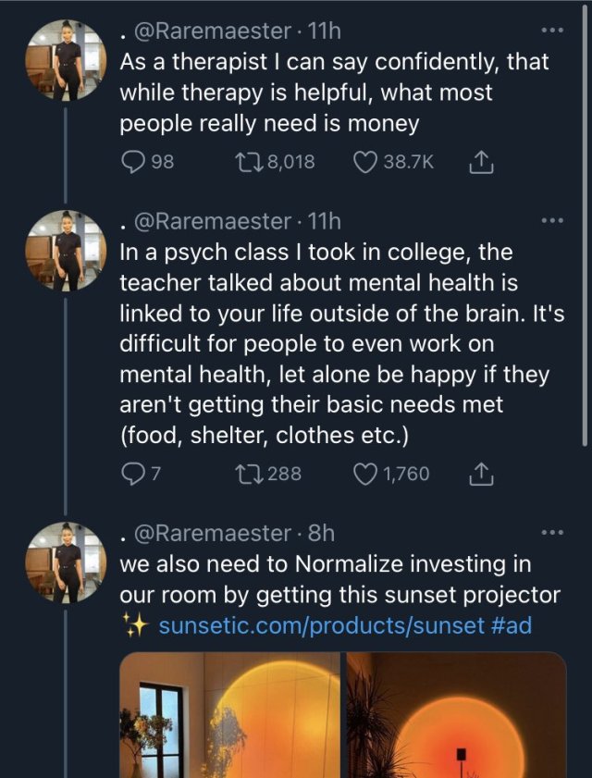The height and width of the screenshot is (778, 592).
Task: Open more options for first tweet
Action: click(551, 31)
